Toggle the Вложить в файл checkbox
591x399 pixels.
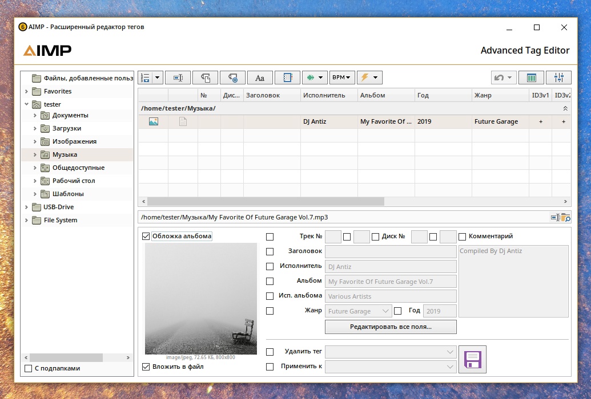coord(146,367)
